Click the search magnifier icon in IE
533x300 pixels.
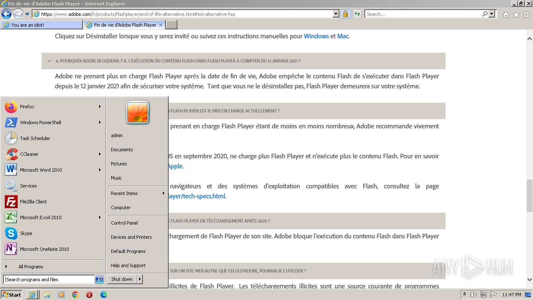coord(485,14)
